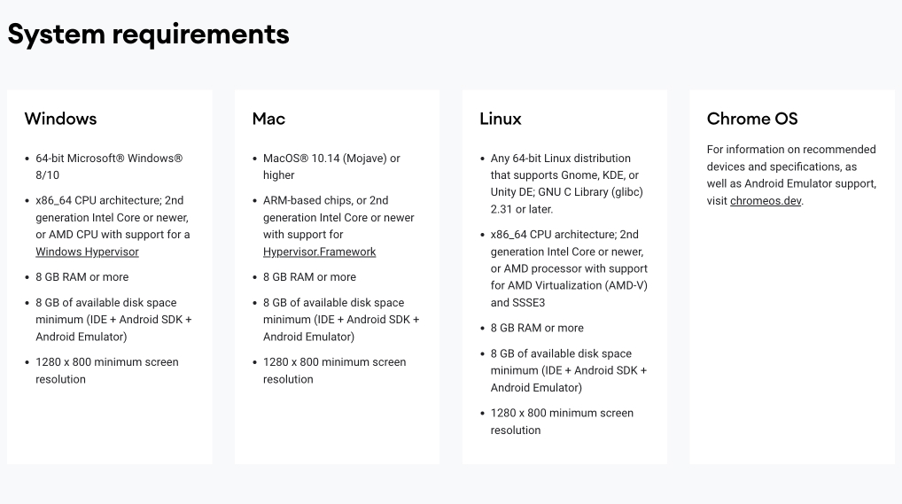The width and height of the screenshot is (902, 504).
Task: Click the 64-bit Microsoft Windows 8/10 bullet
Action: 109,167
